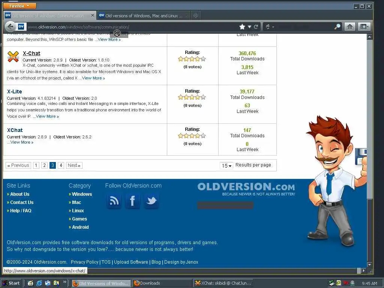The width and height of the screenshot is (384, 288).
Task: Go back with the Firefox back arrow
Action: click(10, 27)
